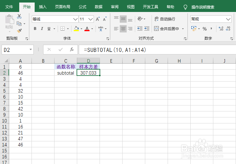
Task: Expand font color dropdown arrow
Action: (92, 29)
